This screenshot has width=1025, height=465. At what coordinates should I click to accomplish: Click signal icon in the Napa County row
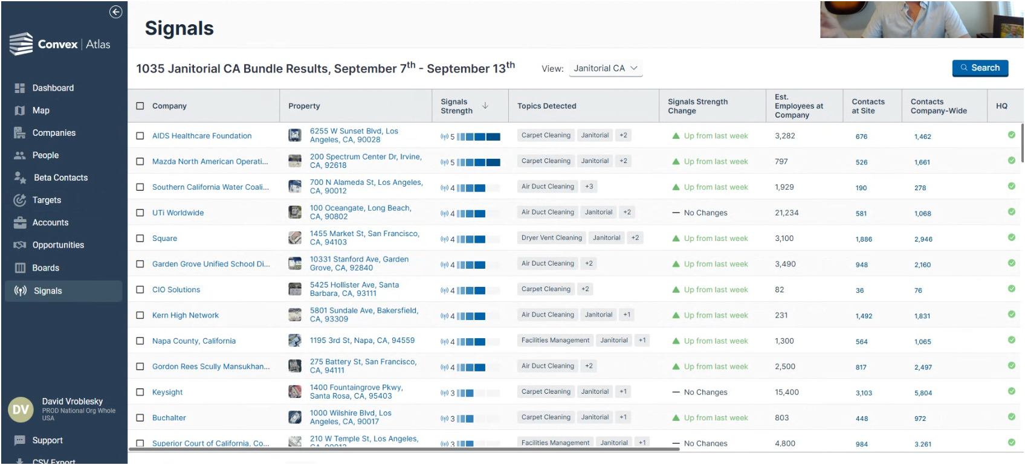444,342
